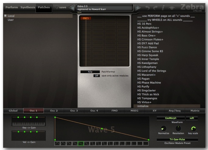
Task: Select the seventh wave slot
Action: [93, 144]
